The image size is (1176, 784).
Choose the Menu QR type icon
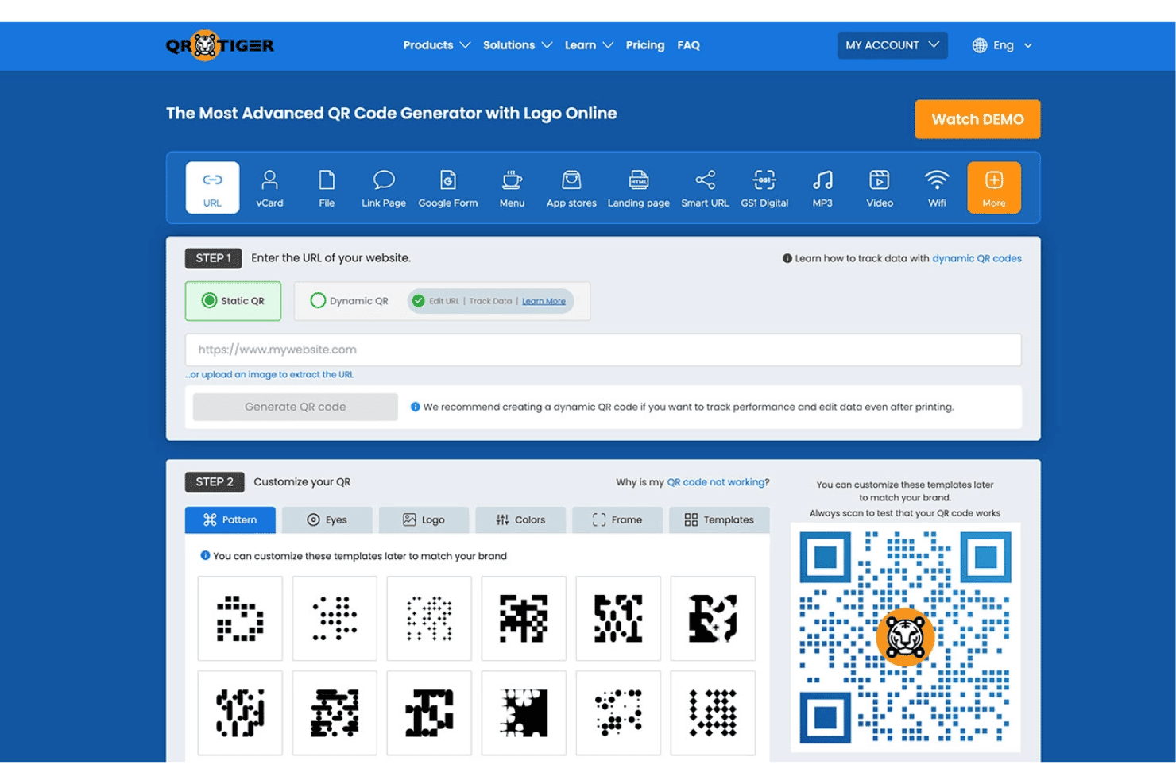tap(512, 188)
